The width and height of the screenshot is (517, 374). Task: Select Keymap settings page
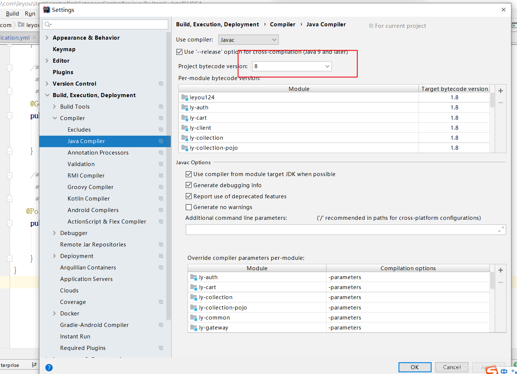[x=64, y=49]
